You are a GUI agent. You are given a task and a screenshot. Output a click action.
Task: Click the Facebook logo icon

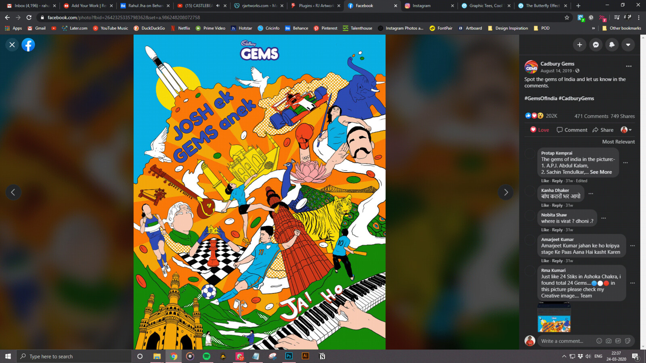pos(28,45)
